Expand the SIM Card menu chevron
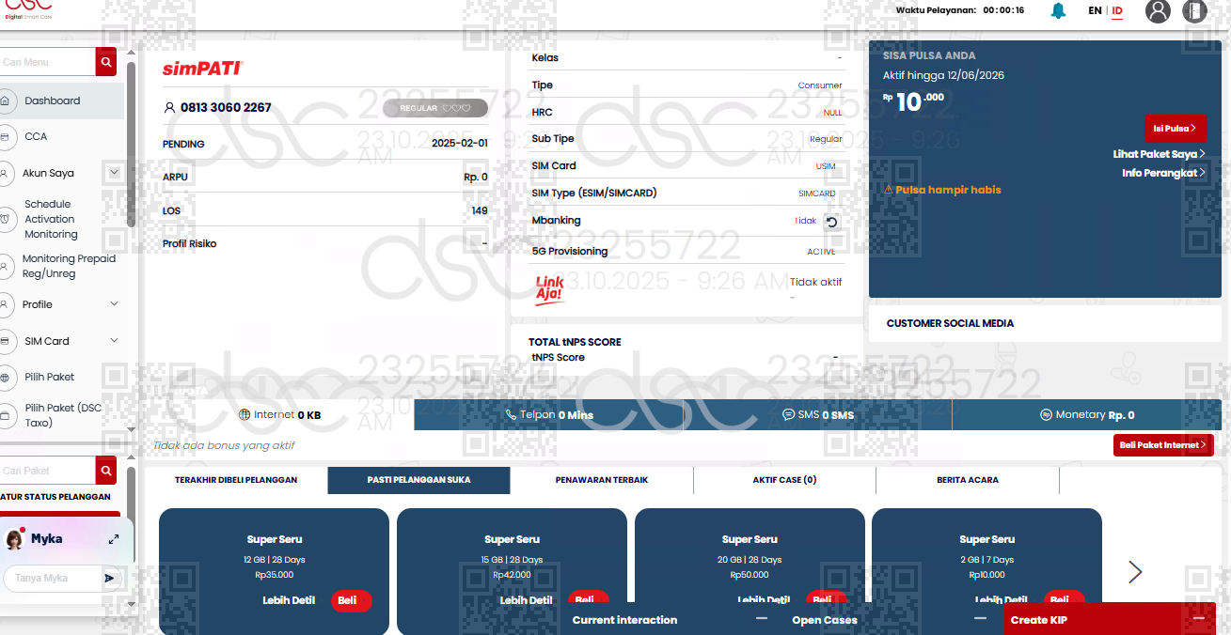This screenshot has width=1231, height=635. pyautogui.click(x=115, y=341)
